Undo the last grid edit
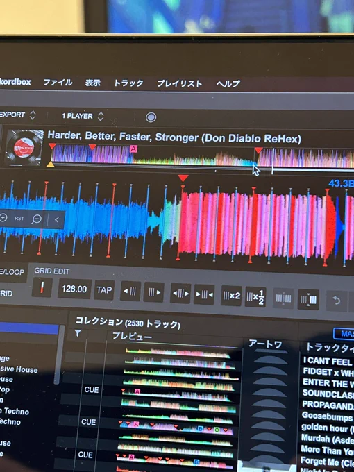The image size is (354, 472). 337,301
